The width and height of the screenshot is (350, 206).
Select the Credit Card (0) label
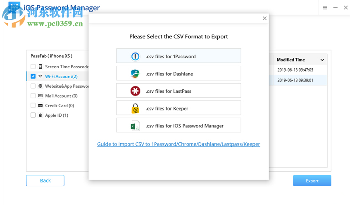coord(60,105)
